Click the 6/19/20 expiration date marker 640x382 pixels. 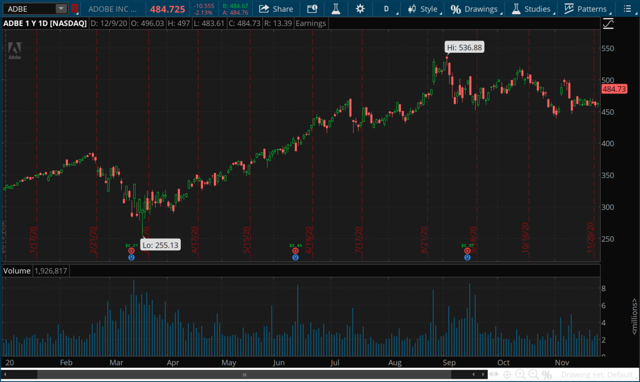point(309,240)
